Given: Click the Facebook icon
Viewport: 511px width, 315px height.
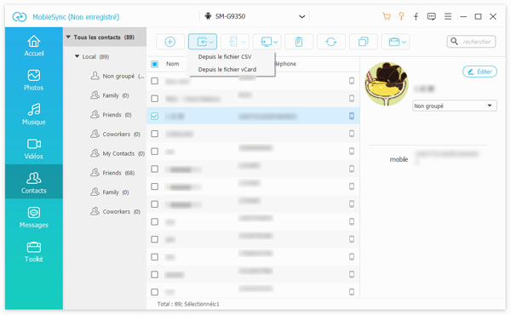Looking at the screenshot, I should (416, 16).
